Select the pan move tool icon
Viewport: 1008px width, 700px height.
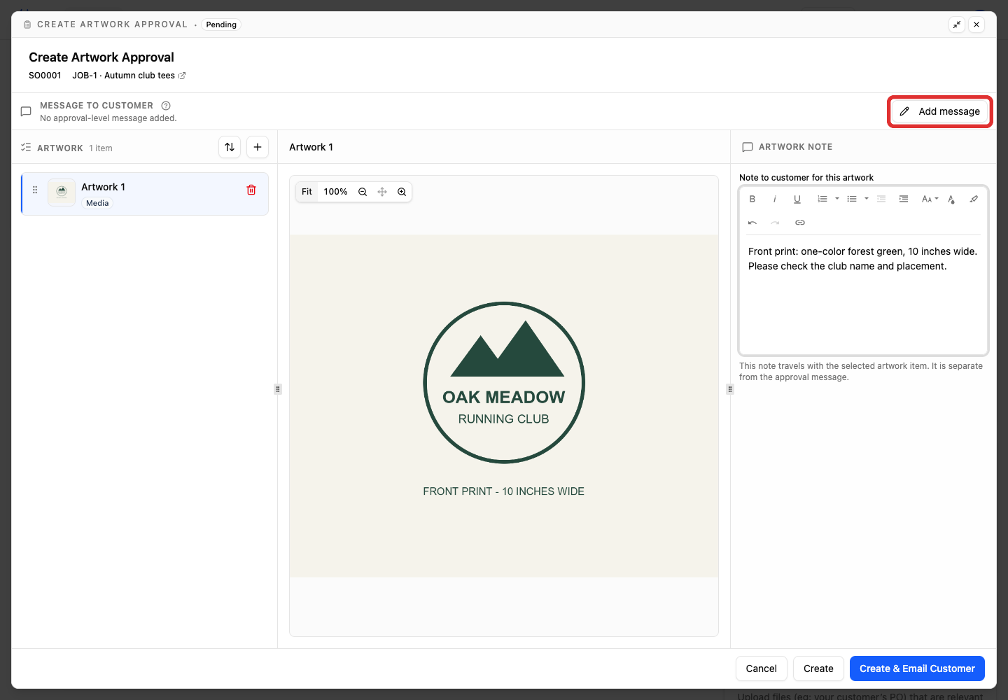[x=382, y=192]
